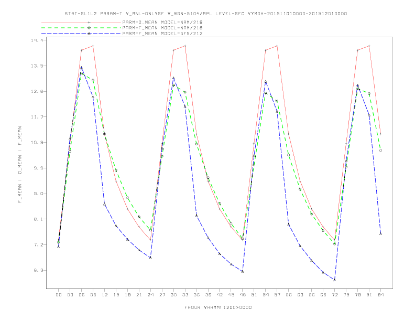Click the blue triangle marker at hour 84
The image size is (415, 321).
(x=380, y=233)
